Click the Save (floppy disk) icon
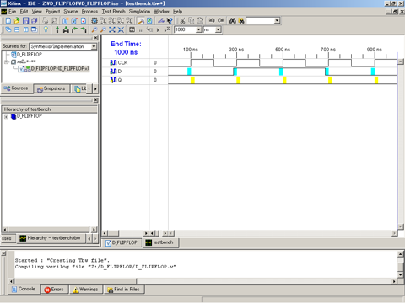 tap(25, 20)
